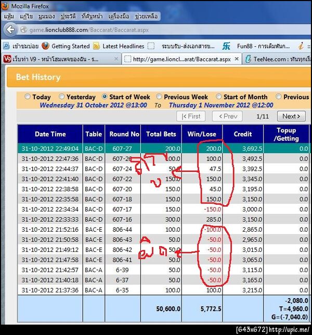The height and width of the screenshot is (335, 312).
Task: Click the Win/Lose column header
Action: (202, 134)
